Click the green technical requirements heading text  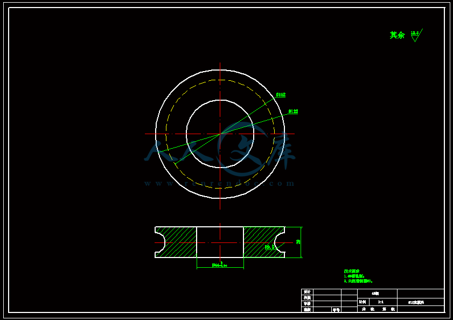351,271
